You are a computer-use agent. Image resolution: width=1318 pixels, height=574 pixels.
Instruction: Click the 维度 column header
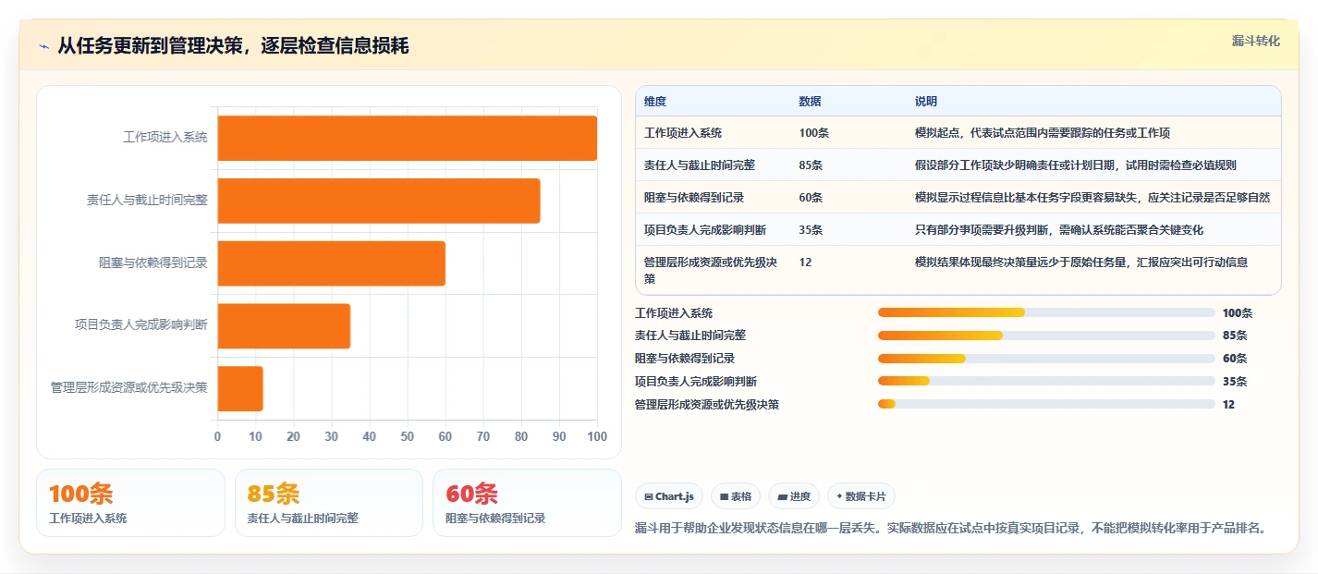coord(655,102)
